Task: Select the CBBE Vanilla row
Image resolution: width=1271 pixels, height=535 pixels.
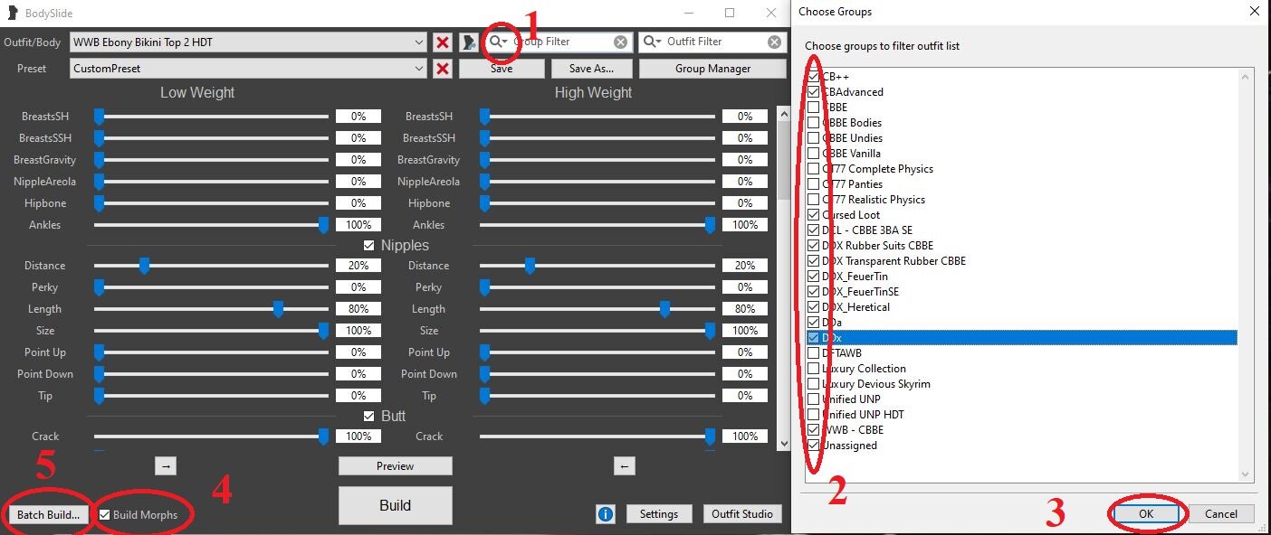Action: (1020, 154)
